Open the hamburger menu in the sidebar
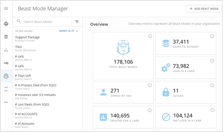This screenshot has height=132, width=223. (6, 9)
